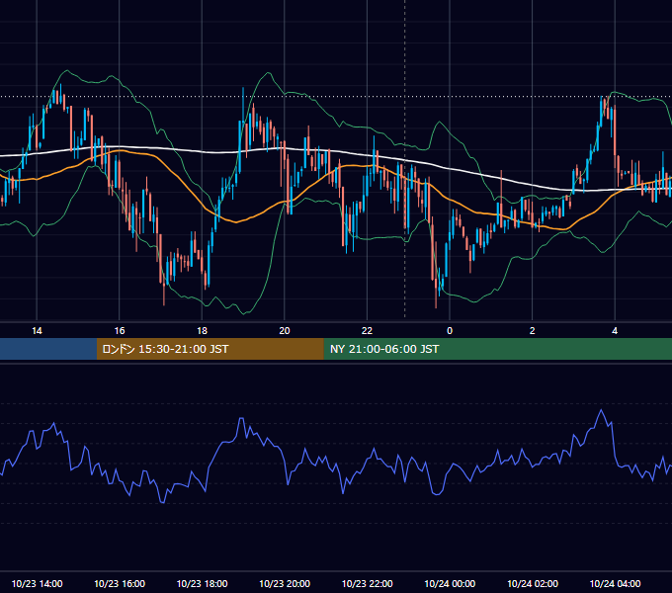
Task: Click the 10/23 16:00 date label
Action: [120, 583]
